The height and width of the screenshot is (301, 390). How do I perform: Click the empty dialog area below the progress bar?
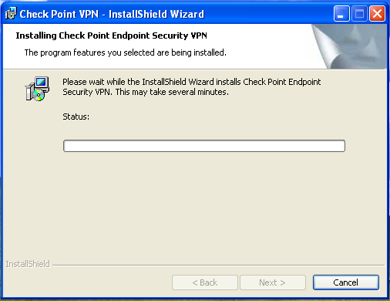click(x=195, y=206)
